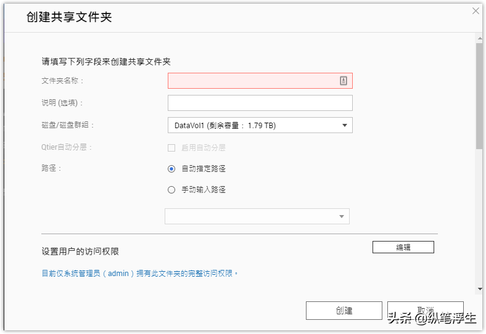Click the scrollbar down arrow
The height and width of the screenshot is (334, 486).
tap(480, 289)
